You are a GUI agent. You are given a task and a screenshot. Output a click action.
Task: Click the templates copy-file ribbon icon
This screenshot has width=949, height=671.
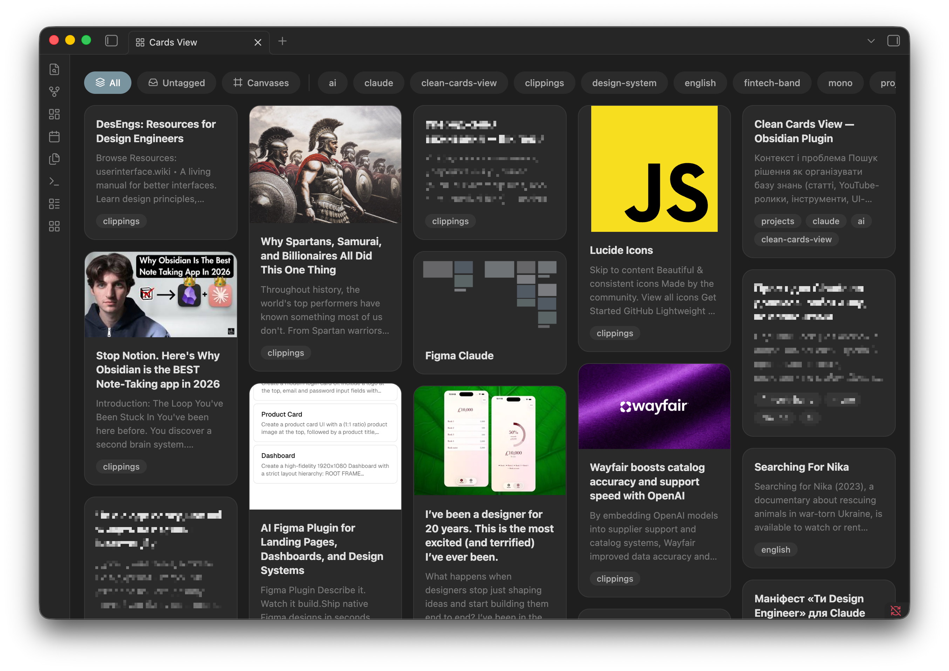click(x=54, y=159)
